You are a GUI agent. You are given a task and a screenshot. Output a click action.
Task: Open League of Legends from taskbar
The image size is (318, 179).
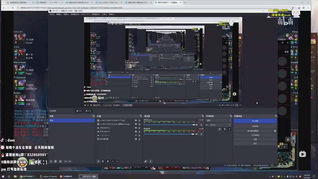pos(48,176)
